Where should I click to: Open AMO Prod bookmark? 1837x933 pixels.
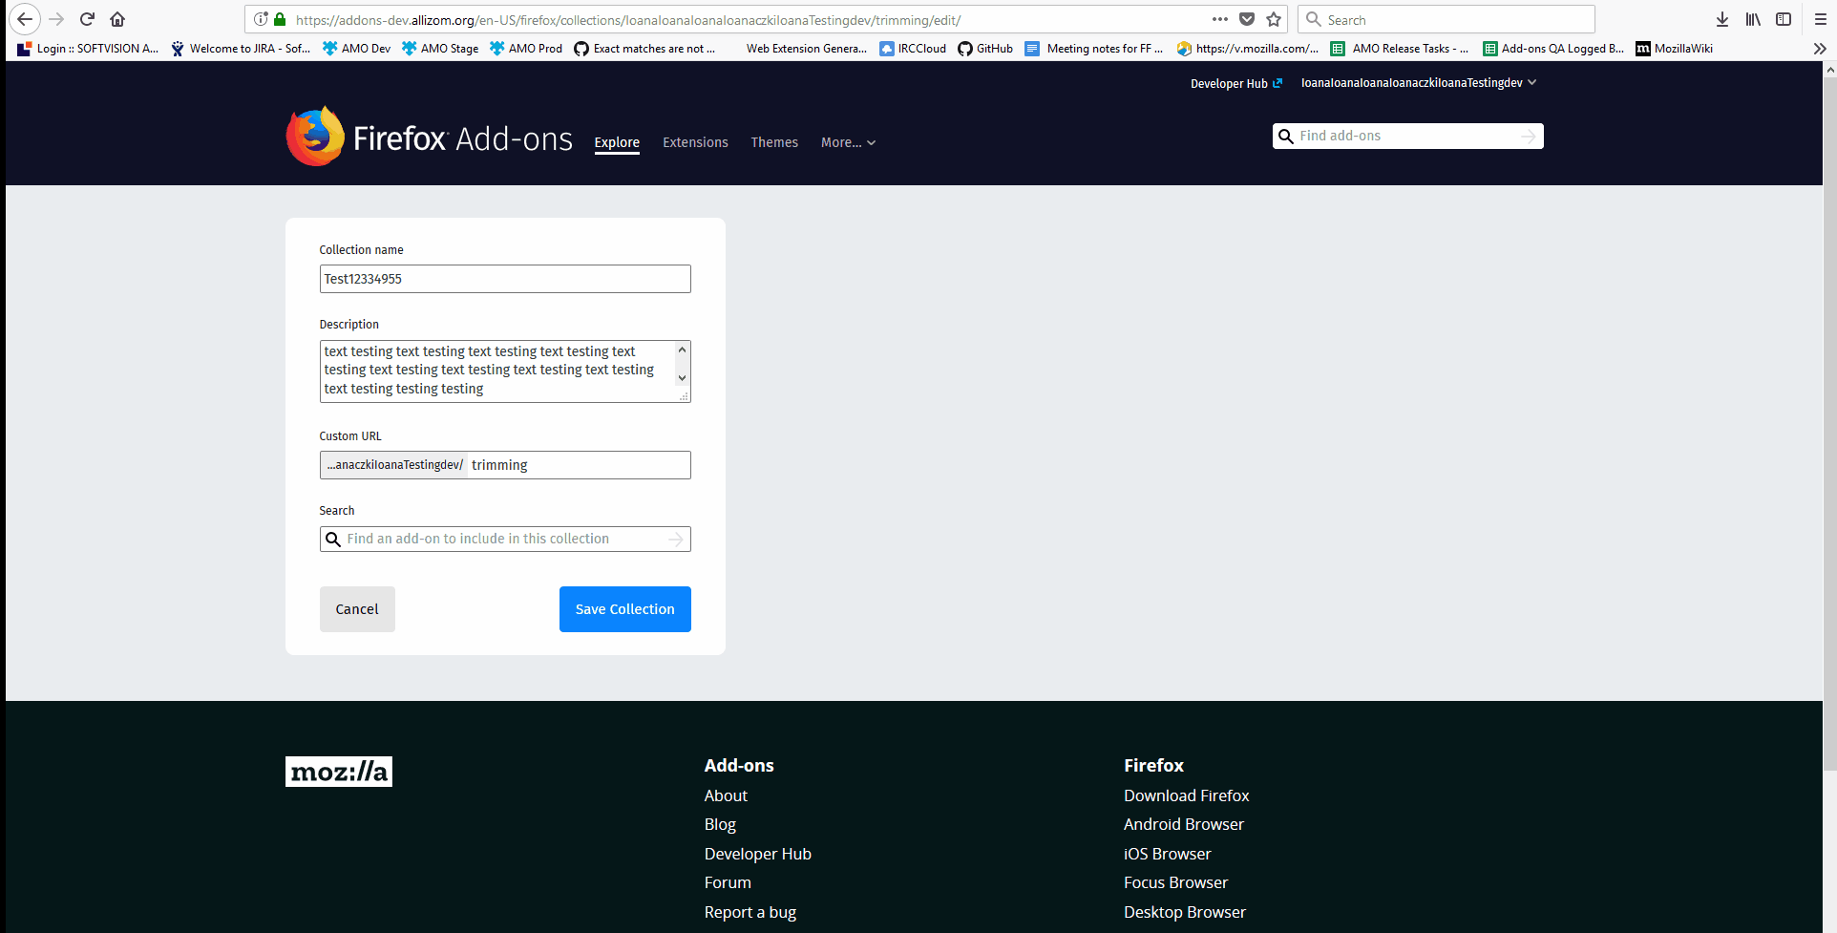[526, 49]
